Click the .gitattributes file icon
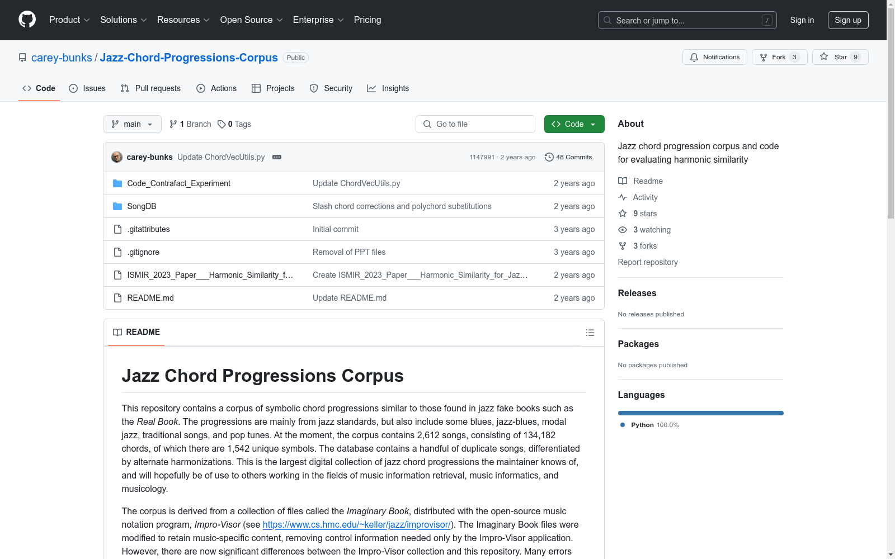The image size is (895, 559). [x=117, y=229]
